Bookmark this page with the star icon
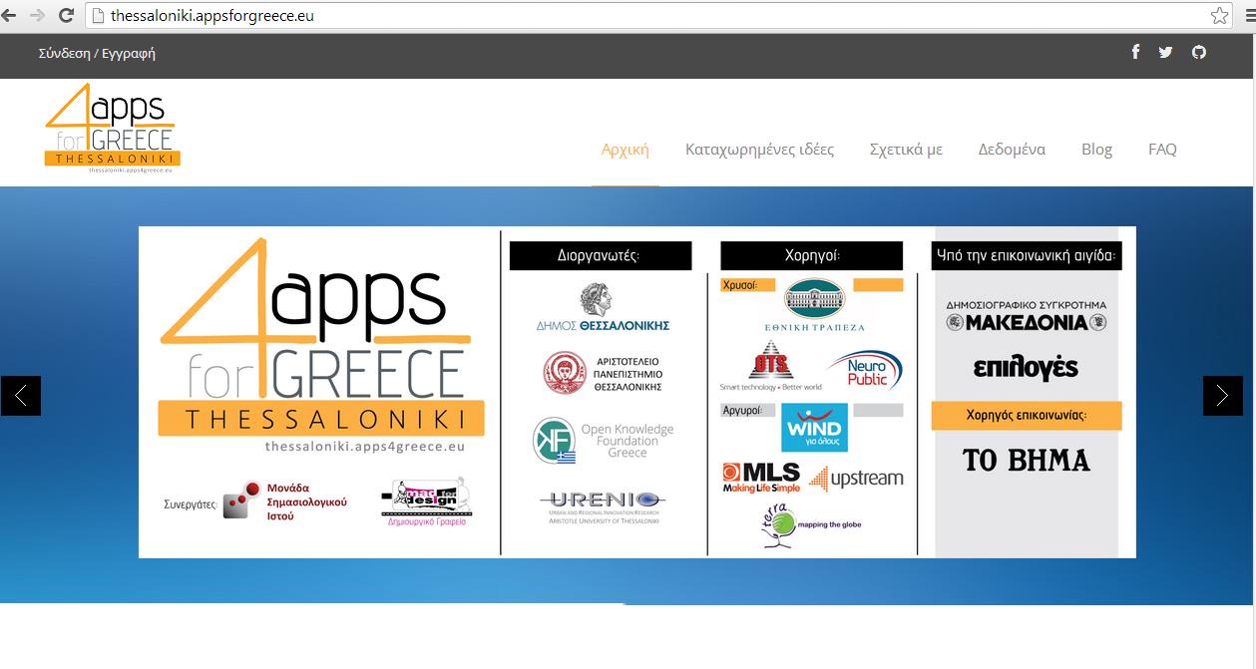 coord(1219,15)
